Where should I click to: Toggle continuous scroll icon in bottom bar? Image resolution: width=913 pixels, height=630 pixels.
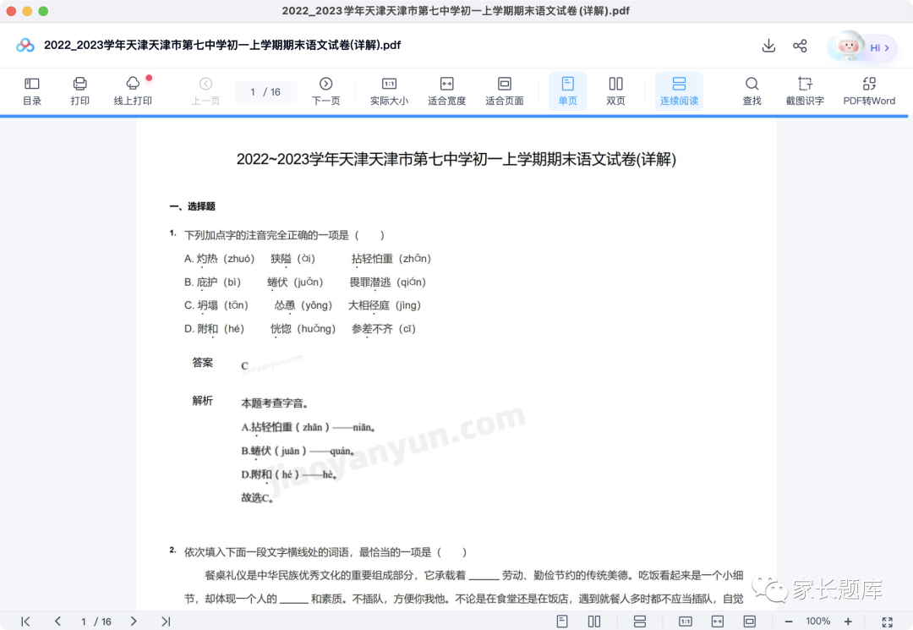(640, 622)
